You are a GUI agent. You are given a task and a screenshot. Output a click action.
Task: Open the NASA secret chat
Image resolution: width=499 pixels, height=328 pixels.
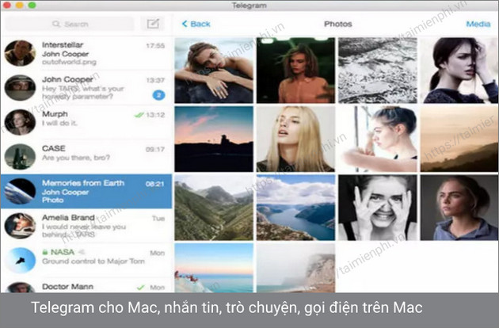click(x=86, y=261)
